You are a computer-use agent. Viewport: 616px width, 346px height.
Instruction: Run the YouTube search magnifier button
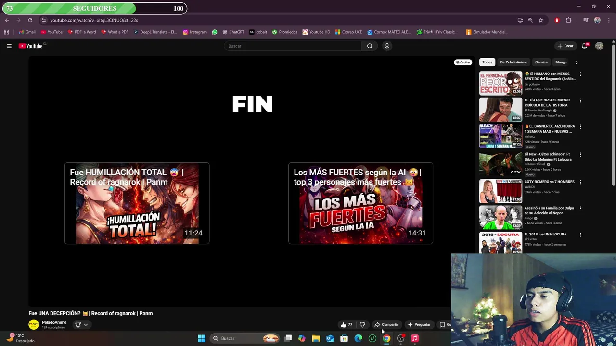tap(370, 46)
